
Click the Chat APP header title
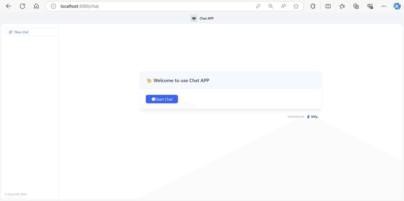(x=207, y=18)
